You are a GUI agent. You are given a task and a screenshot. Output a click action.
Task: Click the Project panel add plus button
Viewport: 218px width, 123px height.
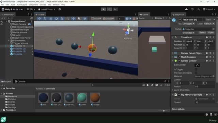(x=3, y=85)
